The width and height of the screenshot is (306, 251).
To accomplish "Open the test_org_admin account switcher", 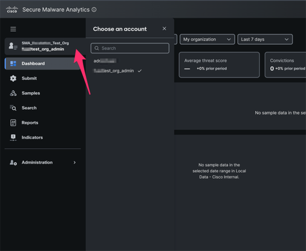I will 45,46.
